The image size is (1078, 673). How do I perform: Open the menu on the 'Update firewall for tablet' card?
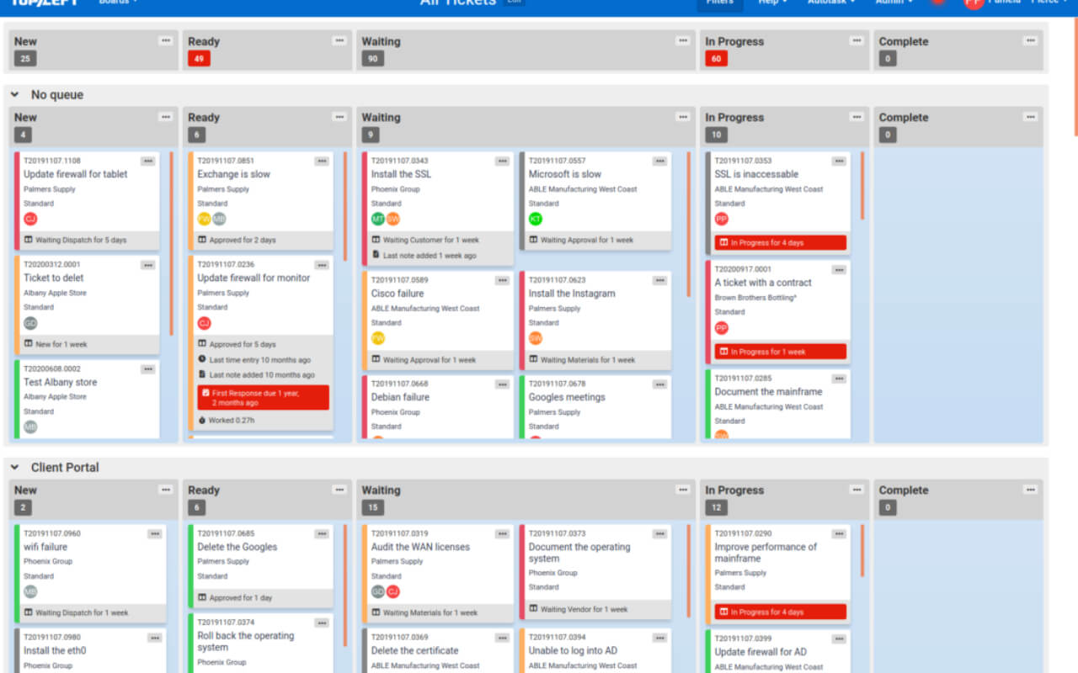click(148, 161)
